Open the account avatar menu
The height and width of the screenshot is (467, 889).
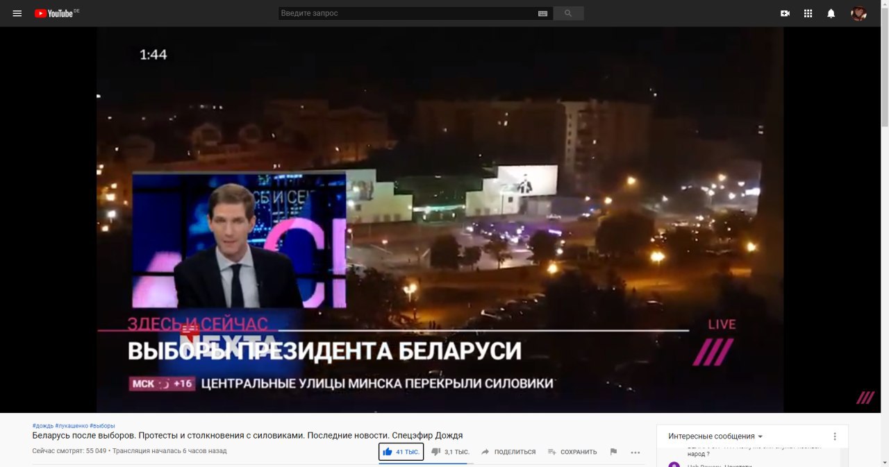pyautogui.click(x=859, y=13)
